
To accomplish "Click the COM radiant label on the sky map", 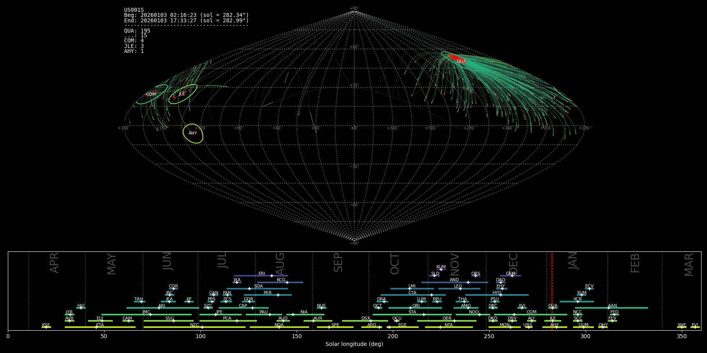I will tap(151, 95).
